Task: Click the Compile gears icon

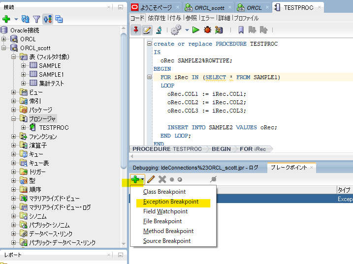Action: click(176, 30)
